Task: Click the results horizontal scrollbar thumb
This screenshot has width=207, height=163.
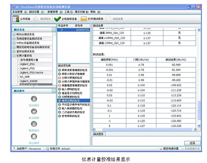Action: 147,129
